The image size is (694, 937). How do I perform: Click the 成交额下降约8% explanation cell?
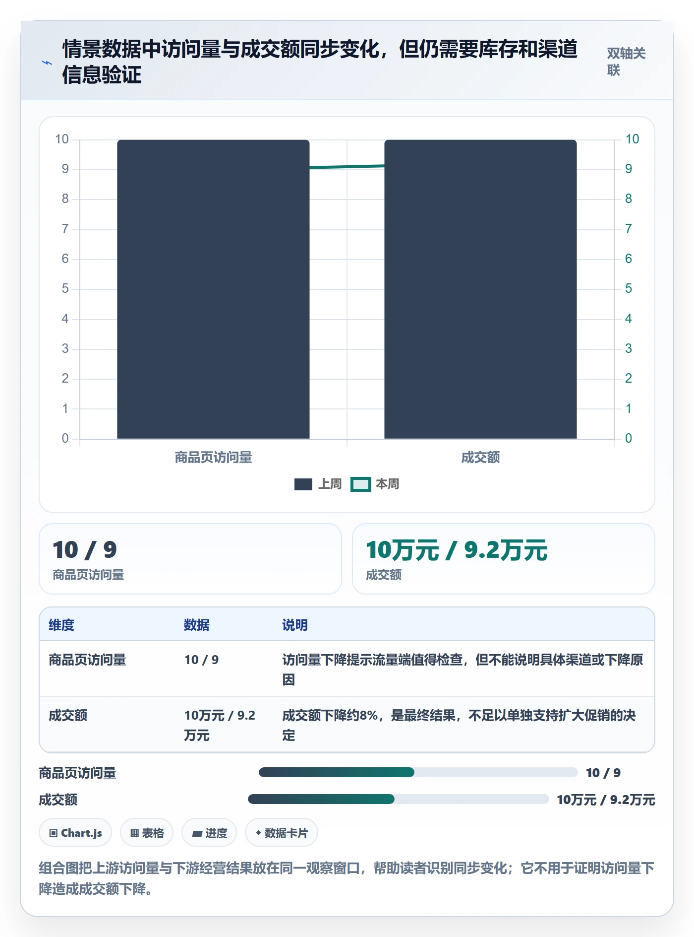459,725
